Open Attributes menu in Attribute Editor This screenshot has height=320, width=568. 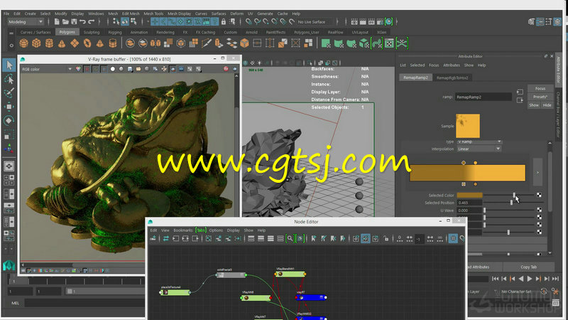[x=452, y=65]
